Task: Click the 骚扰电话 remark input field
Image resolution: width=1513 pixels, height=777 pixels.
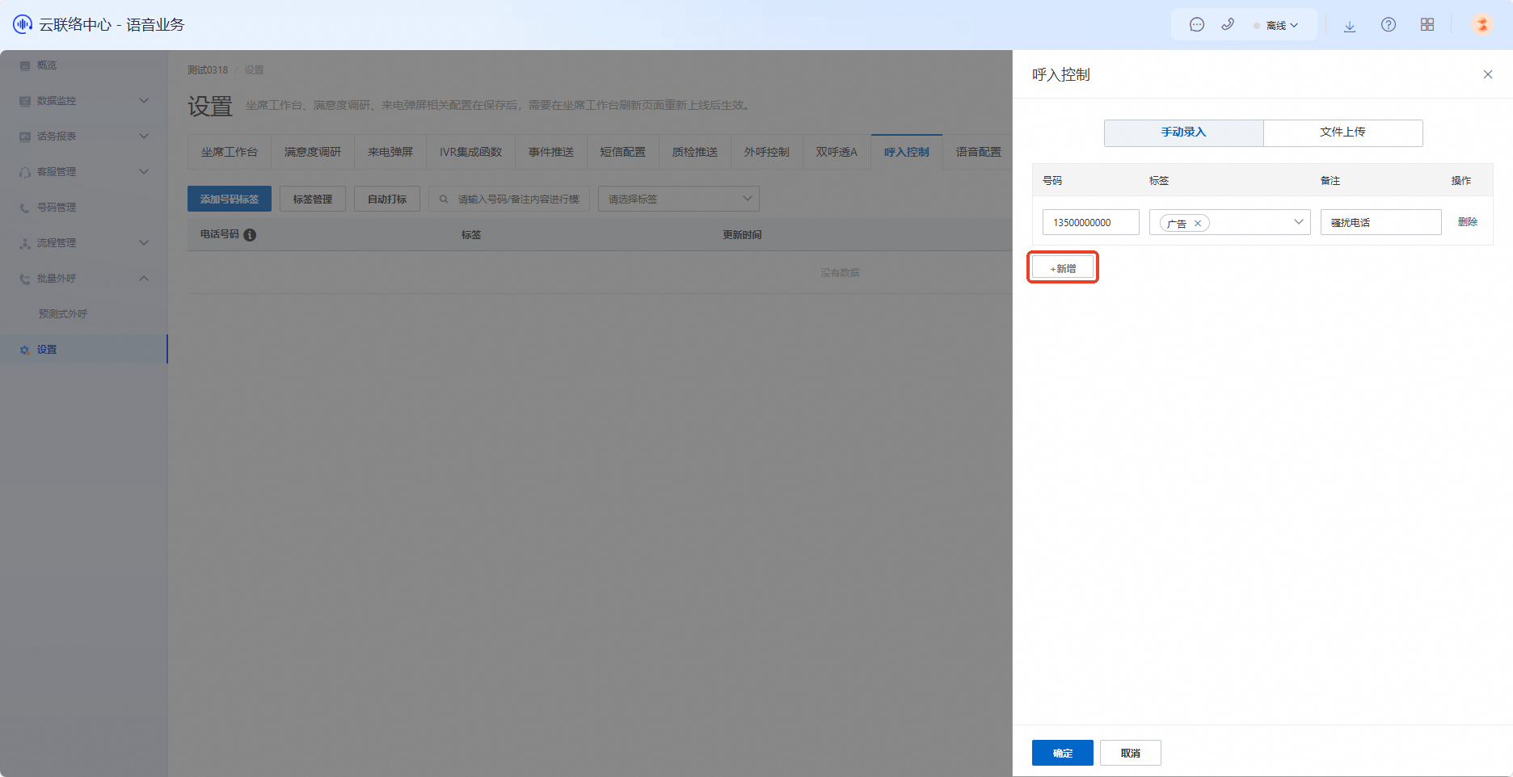Action: click(x=1381, y=222)
